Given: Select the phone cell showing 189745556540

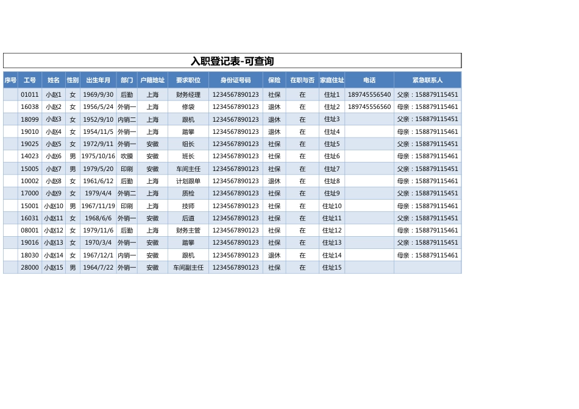Looking at the screenshot, I should coord(371,94).
